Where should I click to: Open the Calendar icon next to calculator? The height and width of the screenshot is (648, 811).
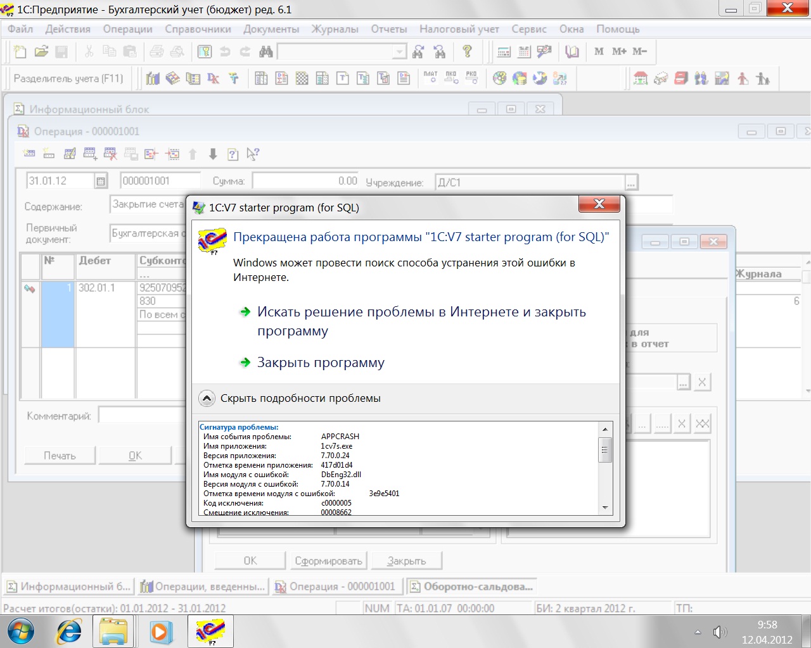(525, 52)
